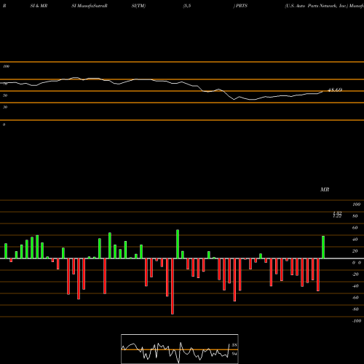This screenshot has width=364, height=364.
Task: Select the last green MR bar
Action: pos(323,247)
